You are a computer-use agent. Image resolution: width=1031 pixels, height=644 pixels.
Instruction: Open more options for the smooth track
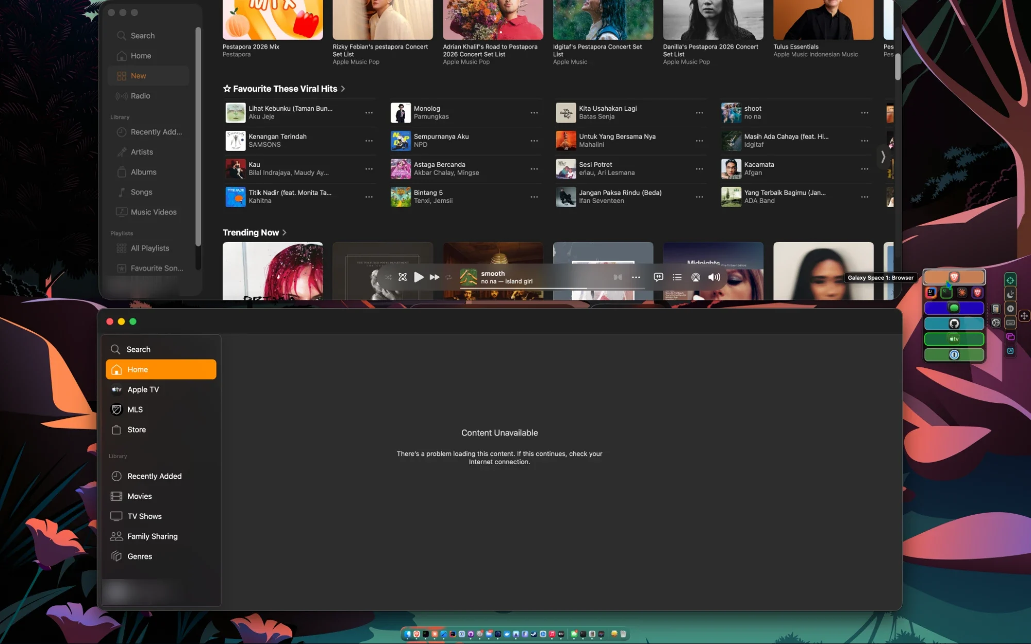(x=636, y=277)
